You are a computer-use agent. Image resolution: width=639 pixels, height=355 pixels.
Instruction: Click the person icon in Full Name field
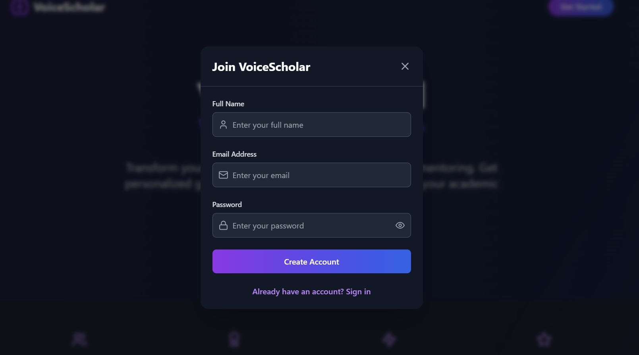(223, 125)
